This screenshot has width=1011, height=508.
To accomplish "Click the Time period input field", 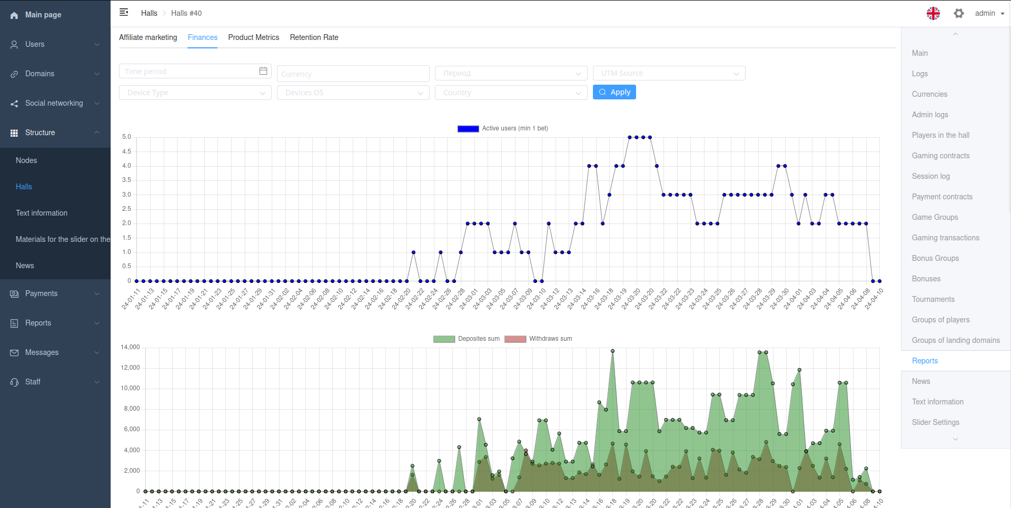I will click(195, 71).
